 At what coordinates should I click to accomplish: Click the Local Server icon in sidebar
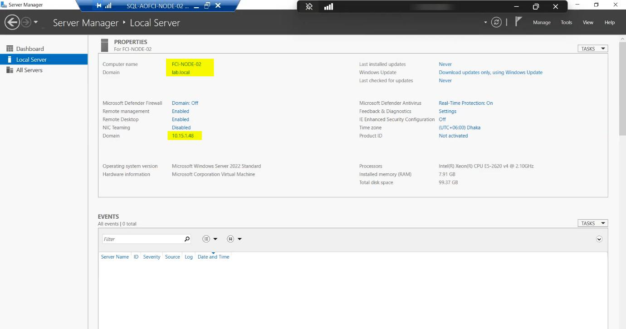(10, 59)
